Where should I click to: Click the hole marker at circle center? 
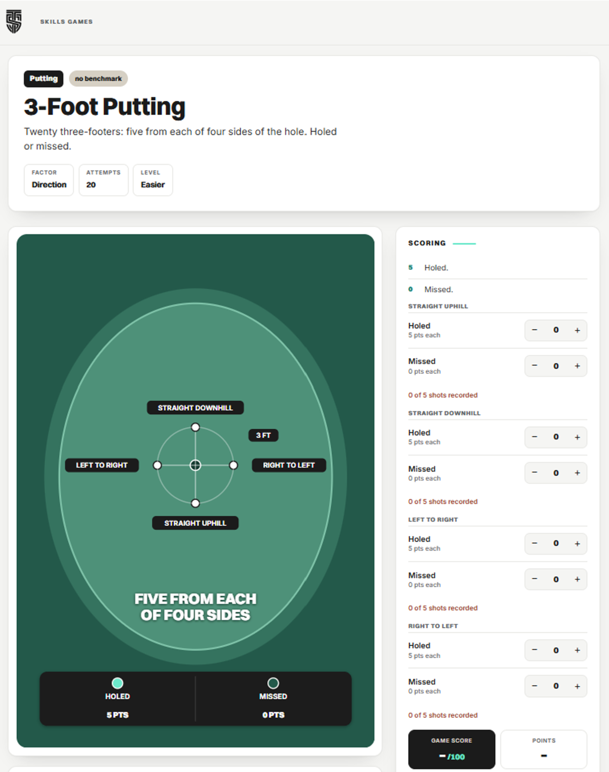pyautogui.click(x=195, y=465)
